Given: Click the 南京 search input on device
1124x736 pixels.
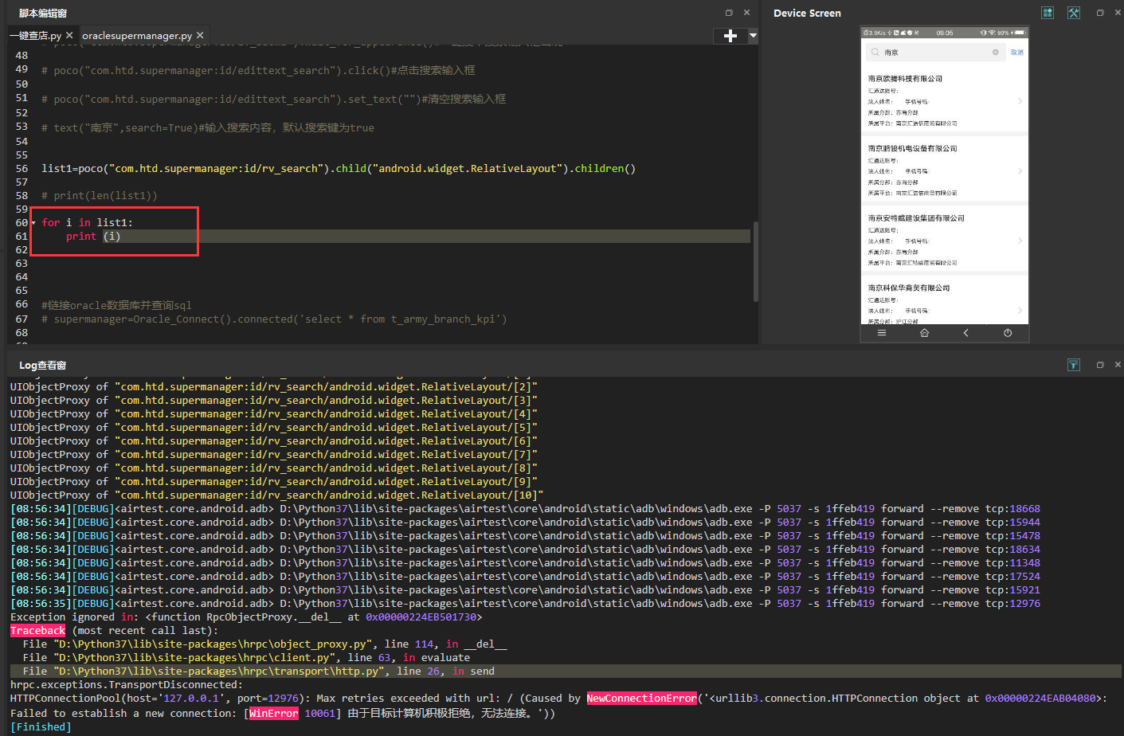Looking at the screenshot, I should pos(936,53).
